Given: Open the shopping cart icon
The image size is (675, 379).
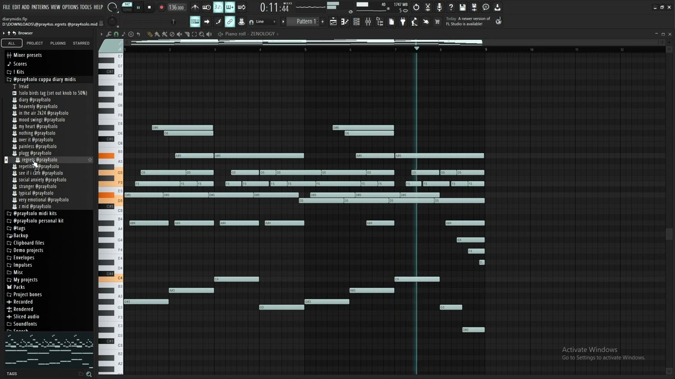Looking at the screenshot, I should click(x=437, y=22).
